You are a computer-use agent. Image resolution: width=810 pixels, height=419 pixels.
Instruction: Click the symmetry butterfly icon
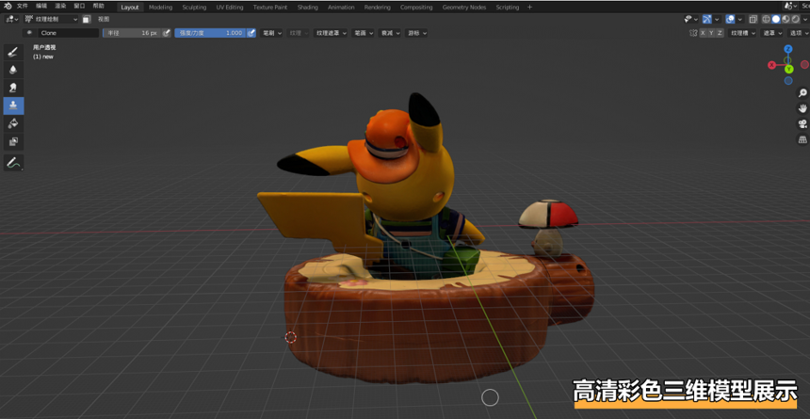coord(693,33)
